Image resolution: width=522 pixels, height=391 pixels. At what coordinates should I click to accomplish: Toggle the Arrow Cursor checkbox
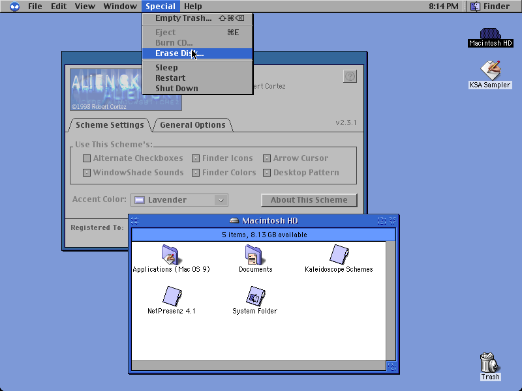[267, 158]
